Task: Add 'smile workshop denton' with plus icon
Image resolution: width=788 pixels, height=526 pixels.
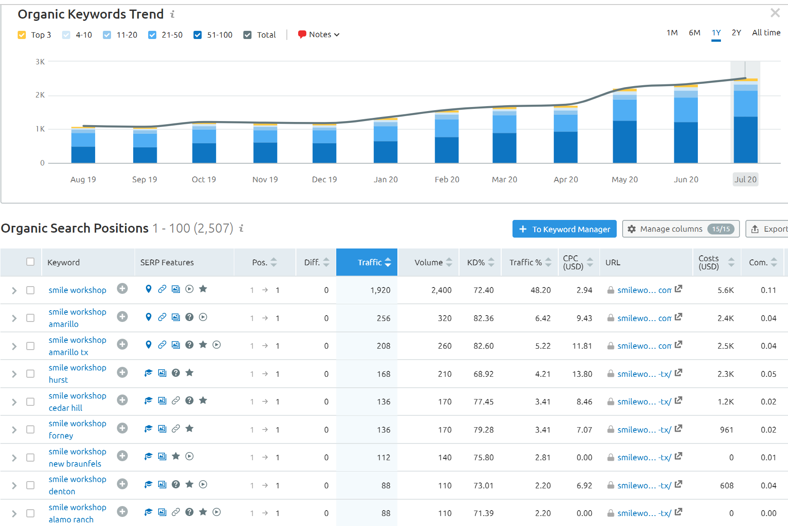Action: (x=122, y=484)
